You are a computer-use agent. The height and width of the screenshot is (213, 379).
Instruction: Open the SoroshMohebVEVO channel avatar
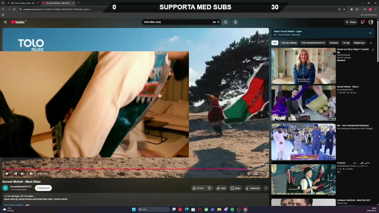(5, 188)
